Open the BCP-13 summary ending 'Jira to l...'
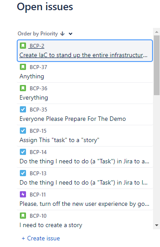160x247 pixels. tap(84, 182)
